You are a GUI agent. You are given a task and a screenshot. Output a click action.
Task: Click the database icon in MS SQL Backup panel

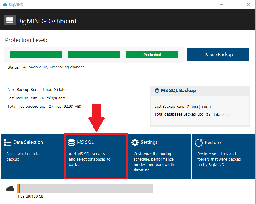point(157,90)
